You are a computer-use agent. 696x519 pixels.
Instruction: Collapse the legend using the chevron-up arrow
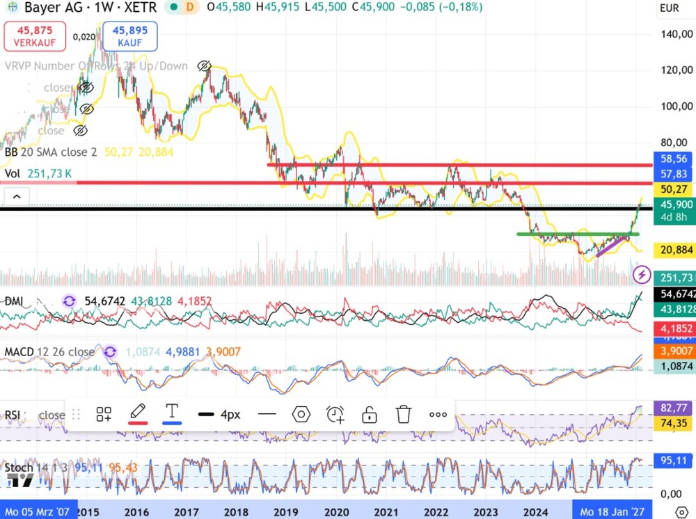click(x=16, y=196)
